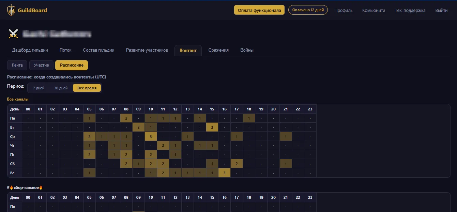Screen dimensions: 457x212
Task: Click the Период label
Action: click(16, 86)
